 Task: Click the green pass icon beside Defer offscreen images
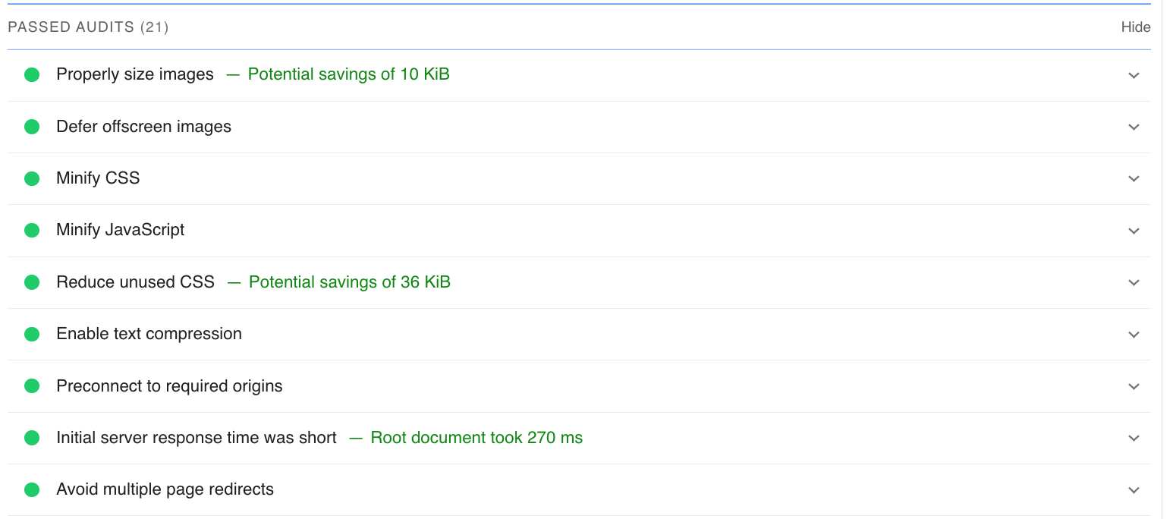point(32,126)
